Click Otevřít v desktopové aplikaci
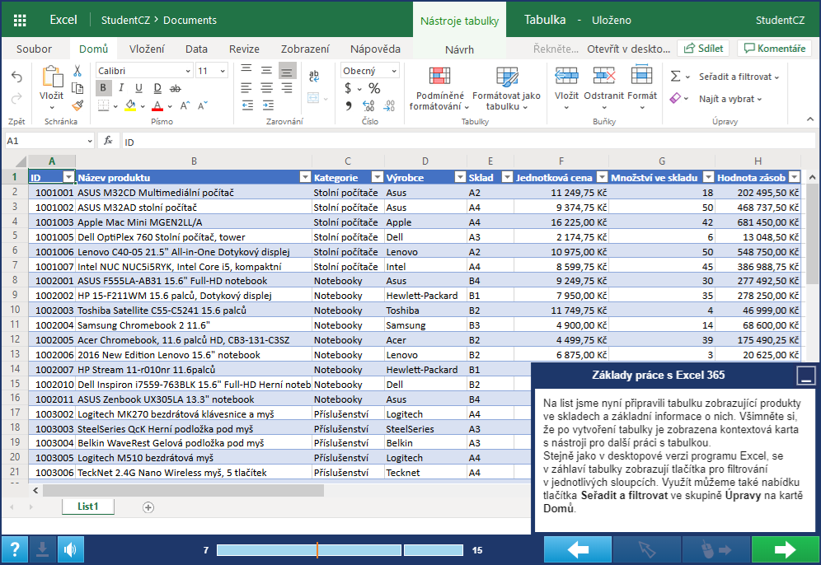 point(628,49)
